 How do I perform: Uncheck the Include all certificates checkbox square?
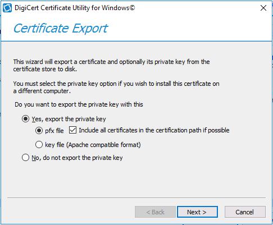coord(72,130)
